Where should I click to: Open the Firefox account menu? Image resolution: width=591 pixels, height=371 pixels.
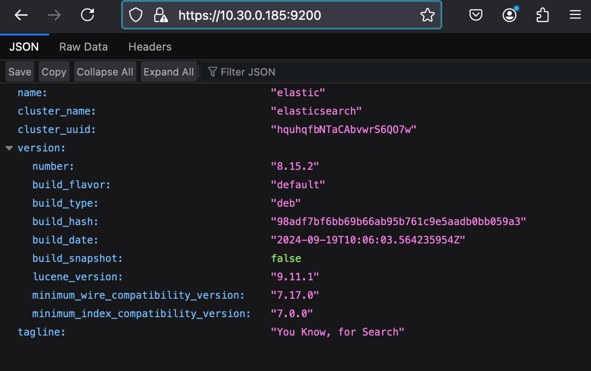click(x=510, y=15)
